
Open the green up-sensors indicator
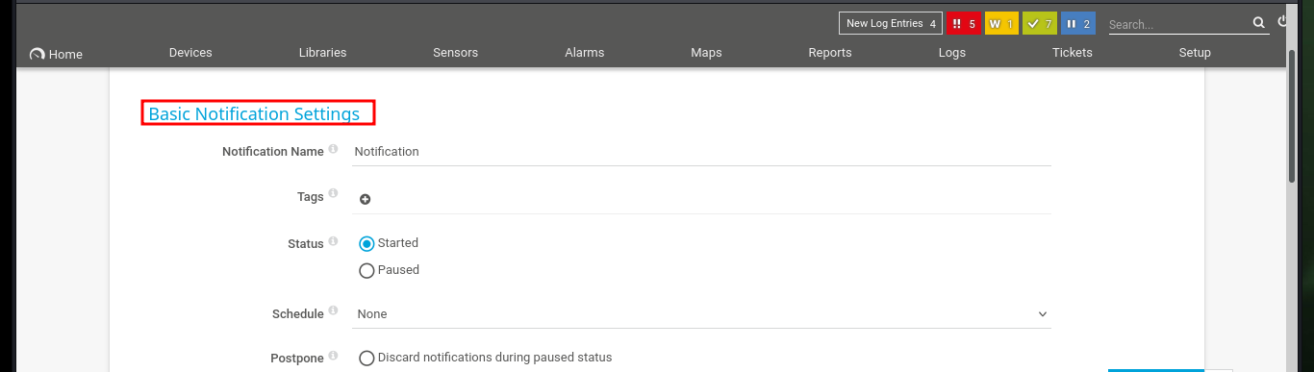coord(1040,23)
